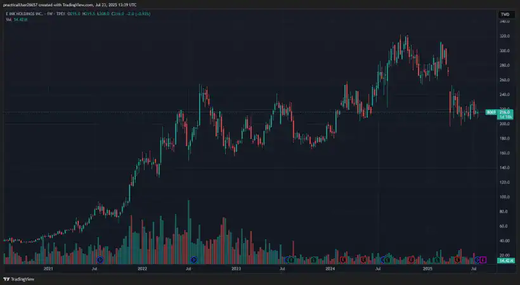Click the 2021 label on the time axis

click(48, 269)
